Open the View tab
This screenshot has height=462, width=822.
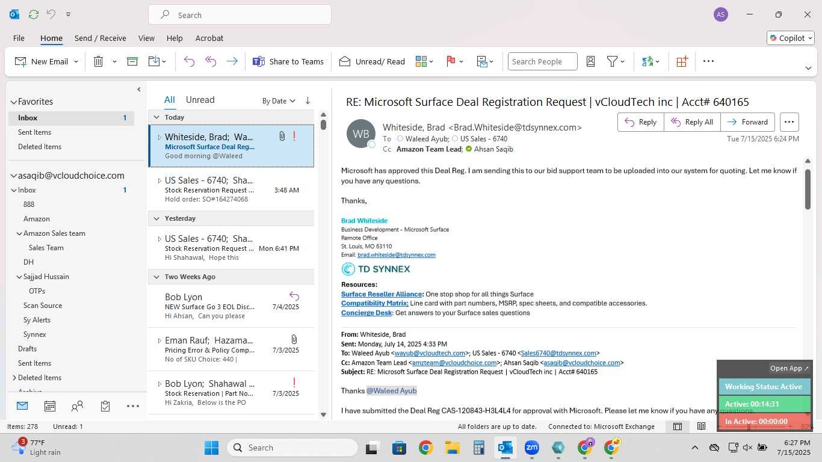point(146,38)
